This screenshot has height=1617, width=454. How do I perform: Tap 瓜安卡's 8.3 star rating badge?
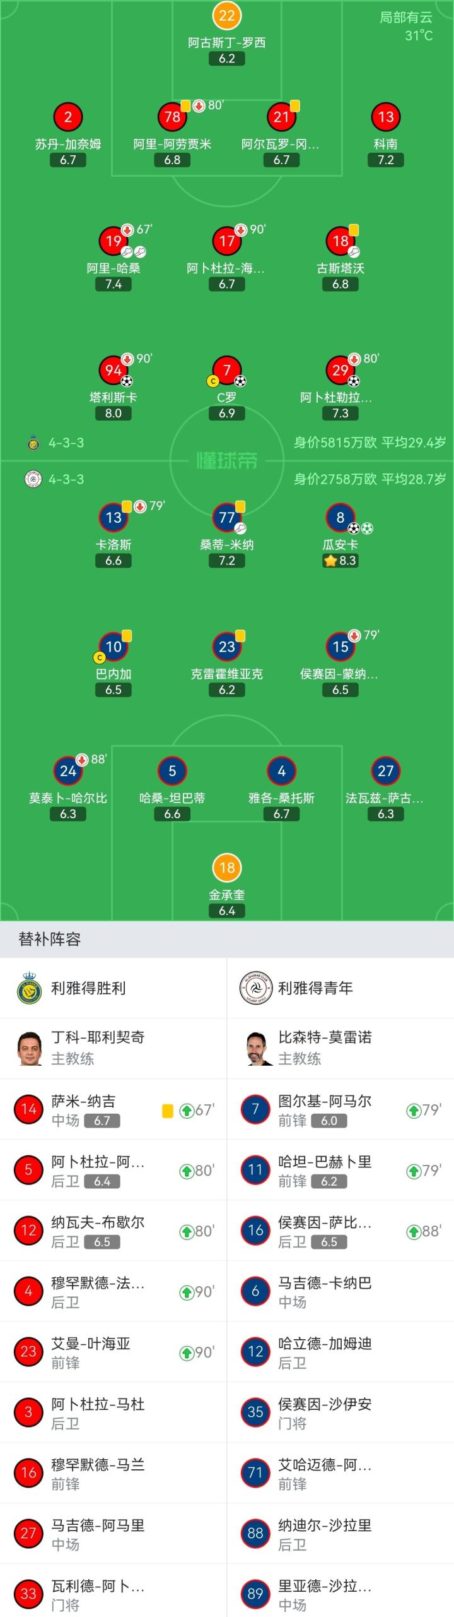pyautogui.click(x=340, y=561)
